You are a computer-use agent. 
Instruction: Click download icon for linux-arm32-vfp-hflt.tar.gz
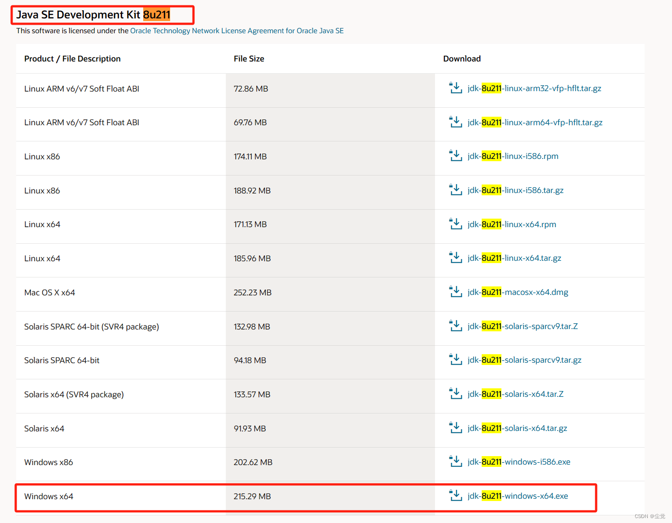456,88
